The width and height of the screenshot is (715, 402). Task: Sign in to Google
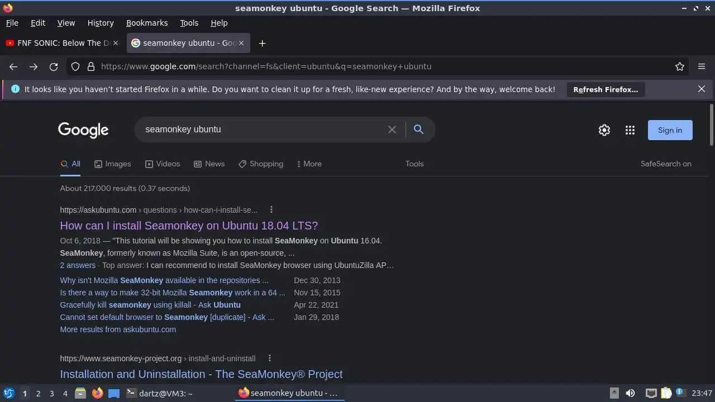(670, 130)
